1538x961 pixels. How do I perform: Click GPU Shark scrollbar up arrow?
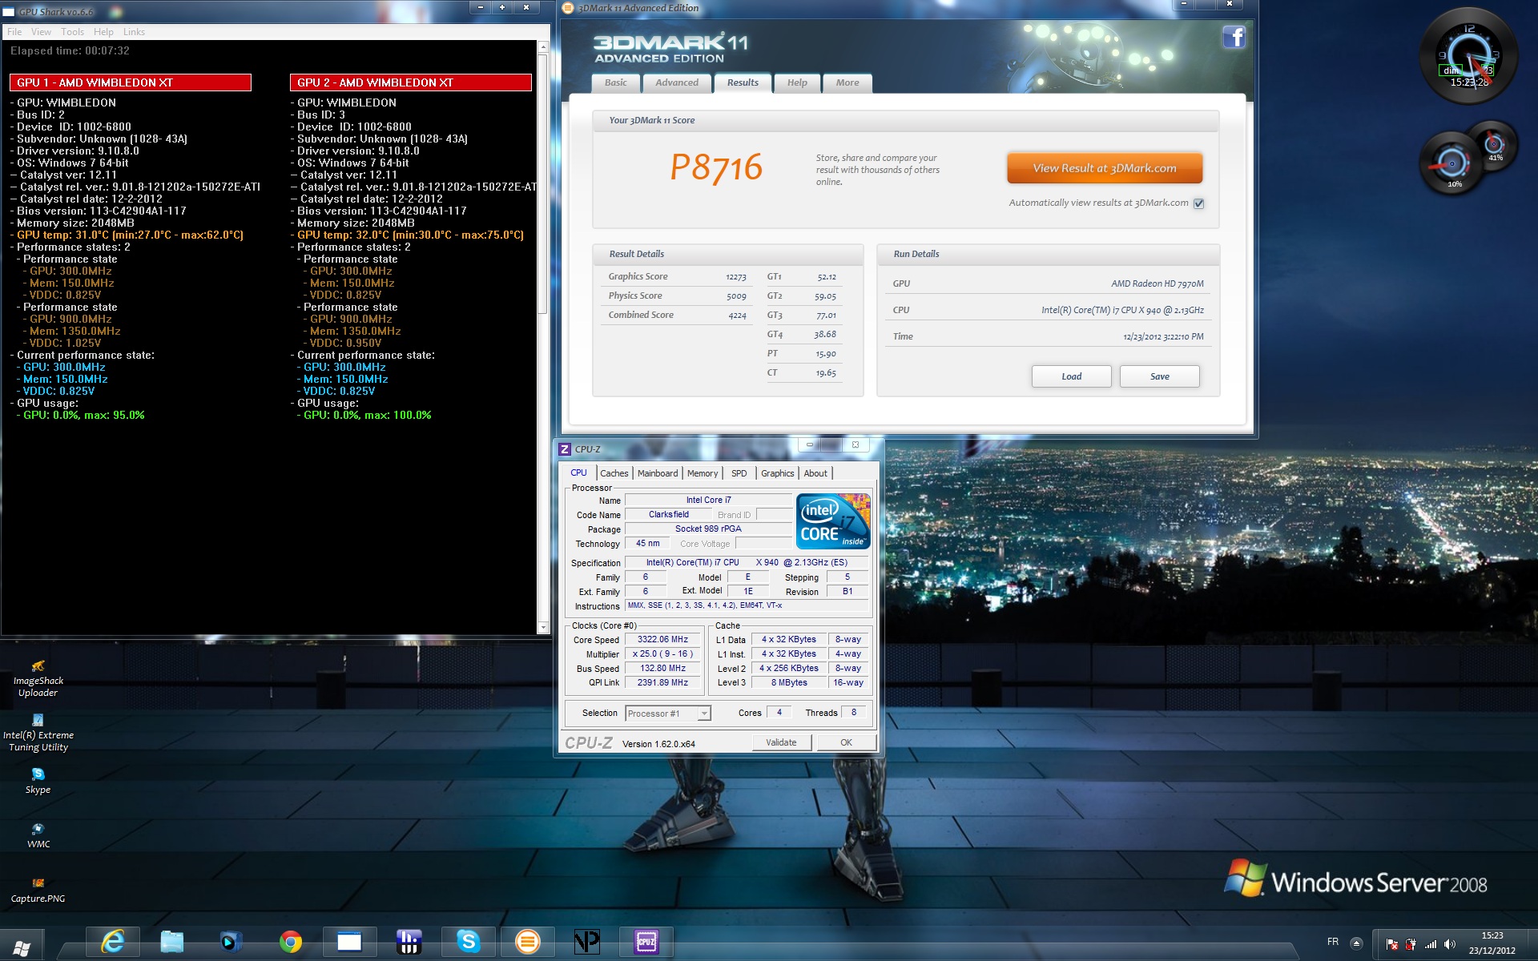pyautogui.click(x=542, y=47)
